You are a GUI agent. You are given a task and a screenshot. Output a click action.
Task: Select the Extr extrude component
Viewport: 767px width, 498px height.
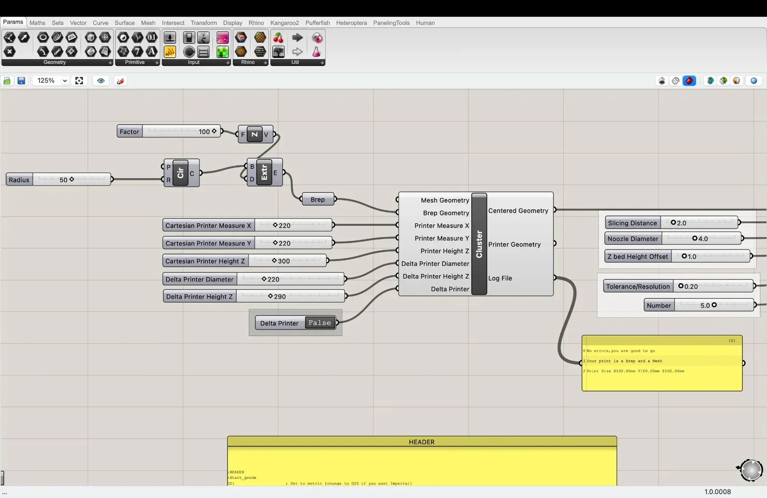[x=264, y=173]
